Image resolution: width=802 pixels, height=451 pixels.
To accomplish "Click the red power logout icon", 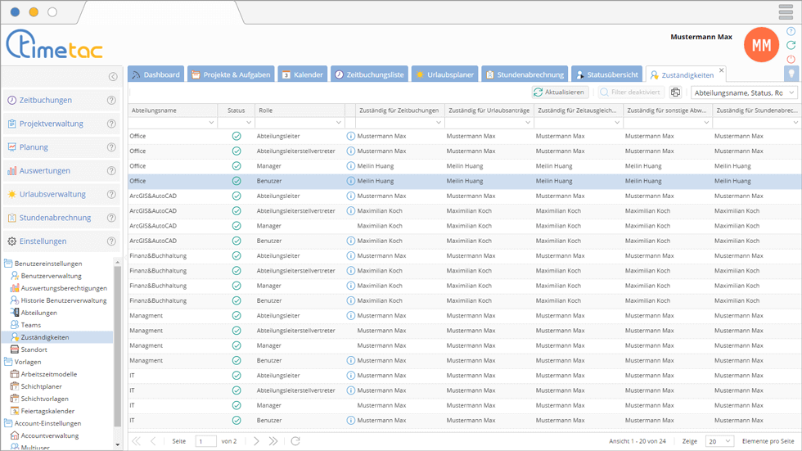I will (x=791, y=59).
